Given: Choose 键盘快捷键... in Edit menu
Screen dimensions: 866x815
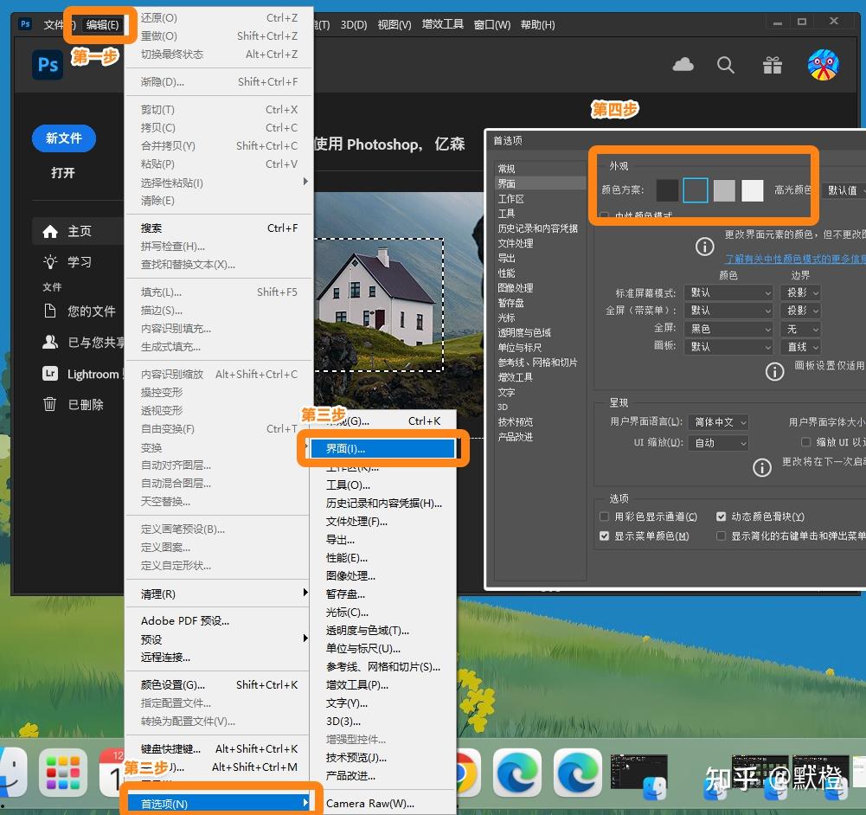Looking at the screenshot, I should click(219, 748).
